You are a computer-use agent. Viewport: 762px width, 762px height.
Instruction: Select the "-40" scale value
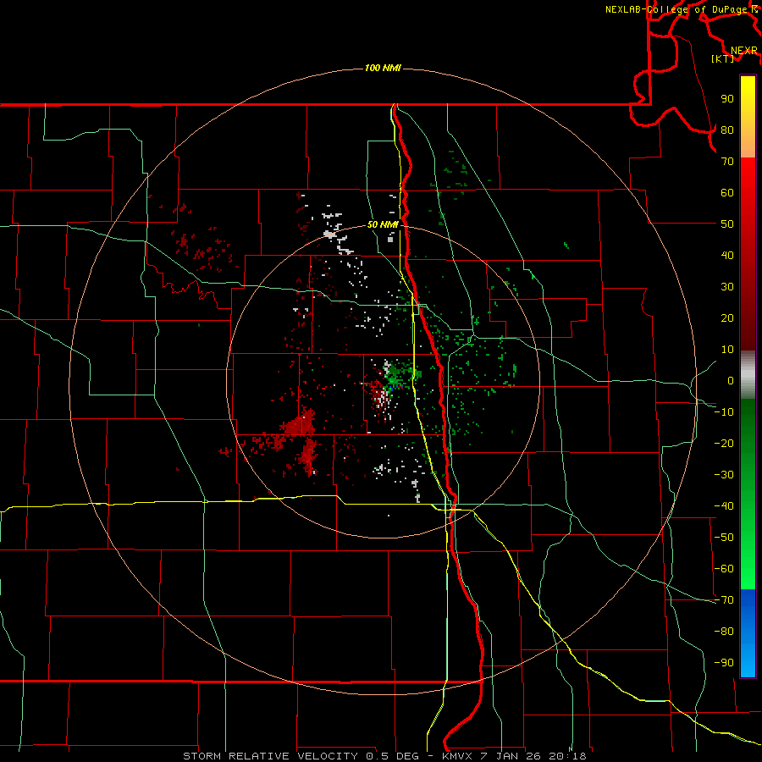pos(724,506)
